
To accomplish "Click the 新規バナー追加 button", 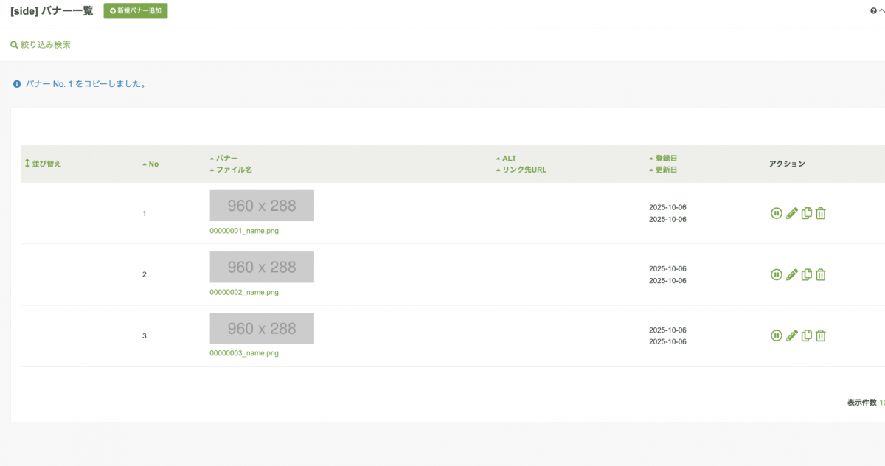I will click(x=136, y=11).
